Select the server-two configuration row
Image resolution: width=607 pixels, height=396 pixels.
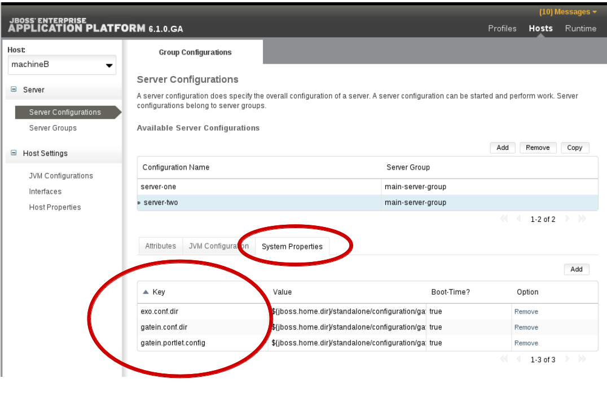click(x=367, y=203)
